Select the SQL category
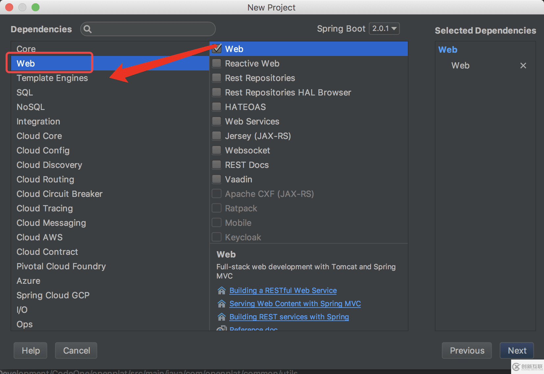The height and width of the screenshot is (374, 544). [110, 92]
